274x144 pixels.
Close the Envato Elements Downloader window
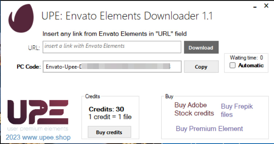266,6
